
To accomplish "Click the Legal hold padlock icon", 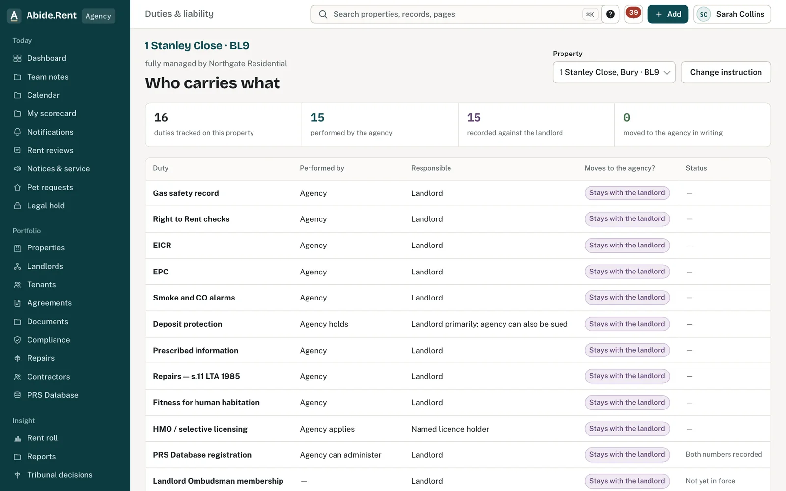I will [x=17, y=206].
